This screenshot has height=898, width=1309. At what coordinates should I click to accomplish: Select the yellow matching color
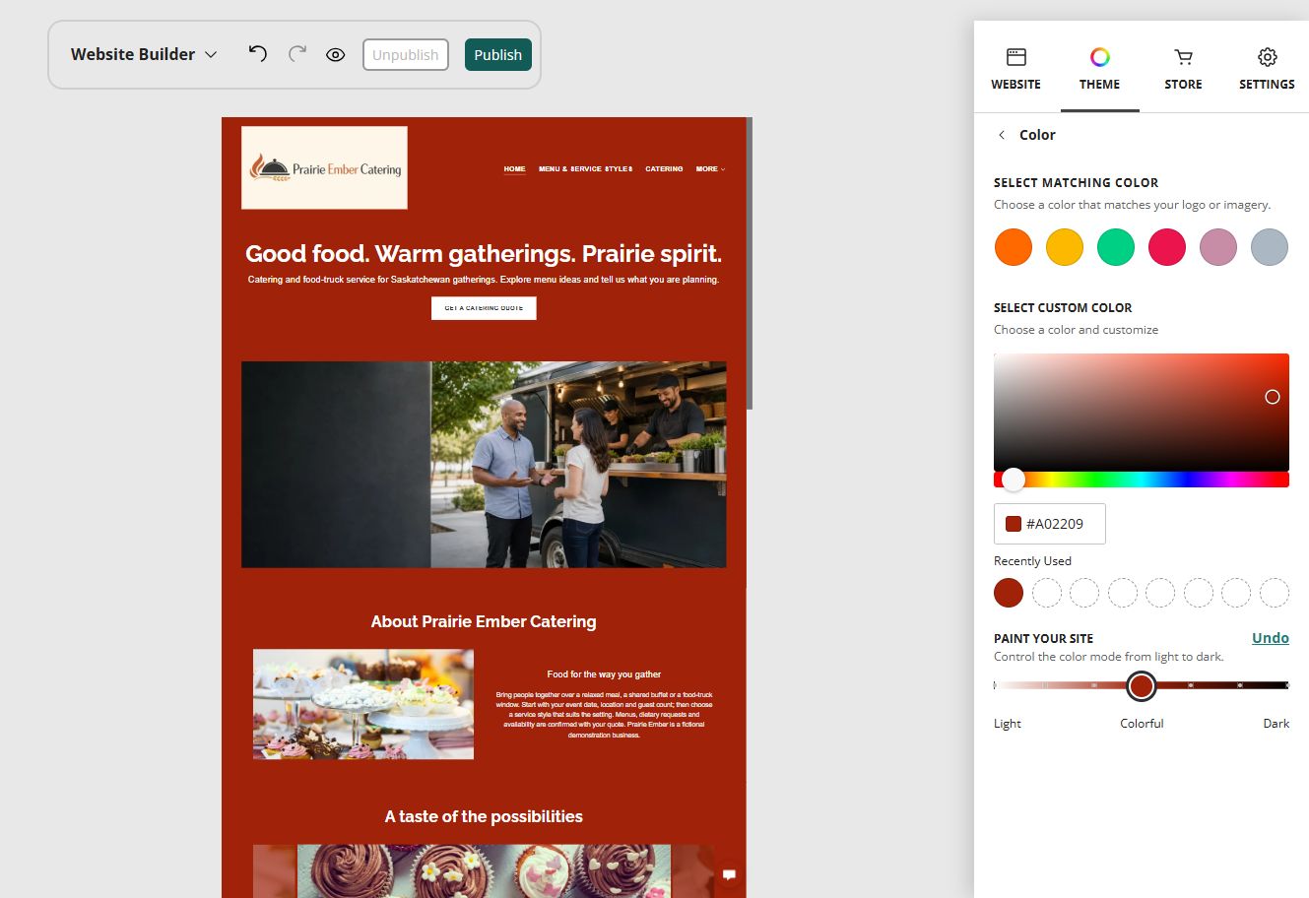pos(1065,247)
